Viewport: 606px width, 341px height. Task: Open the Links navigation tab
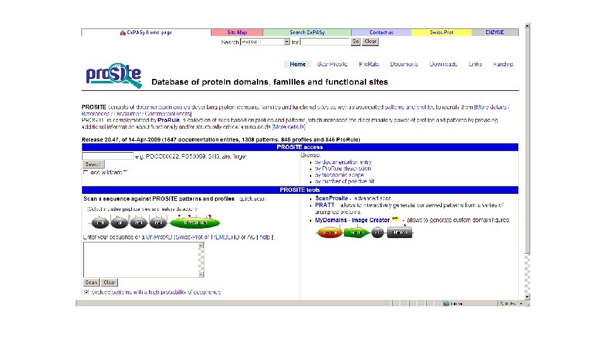[x=475, y=64]
